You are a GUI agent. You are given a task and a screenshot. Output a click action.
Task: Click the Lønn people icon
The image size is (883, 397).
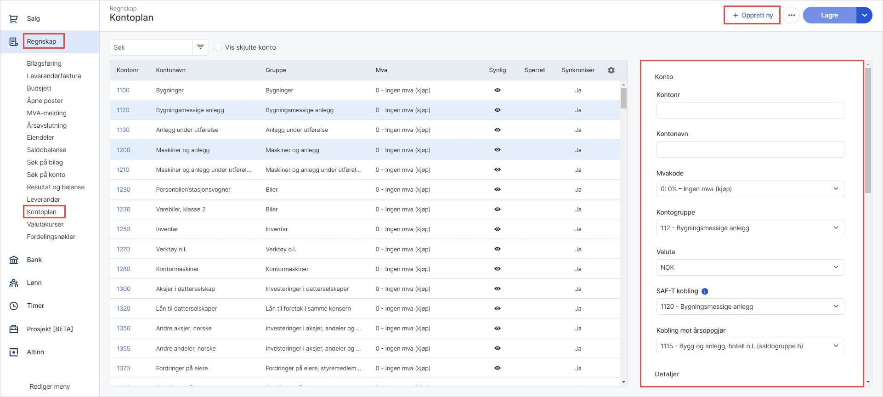[x=14, y=283]
